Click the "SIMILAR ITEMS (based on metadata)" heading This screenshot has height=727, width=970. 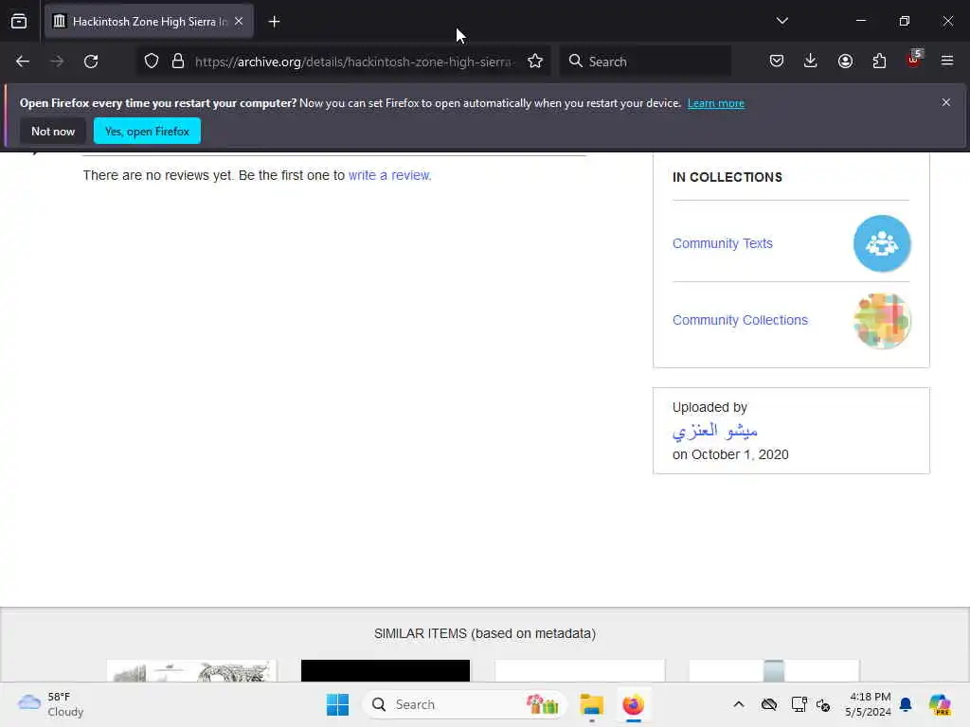[x=485, y=633]
